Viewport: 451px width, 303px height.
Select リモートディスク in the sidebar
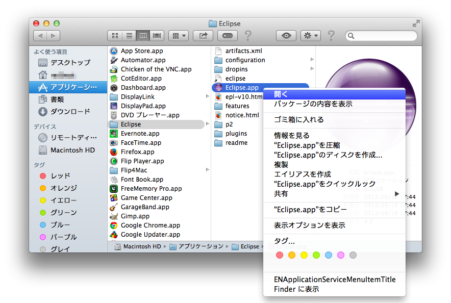[68, 138]
